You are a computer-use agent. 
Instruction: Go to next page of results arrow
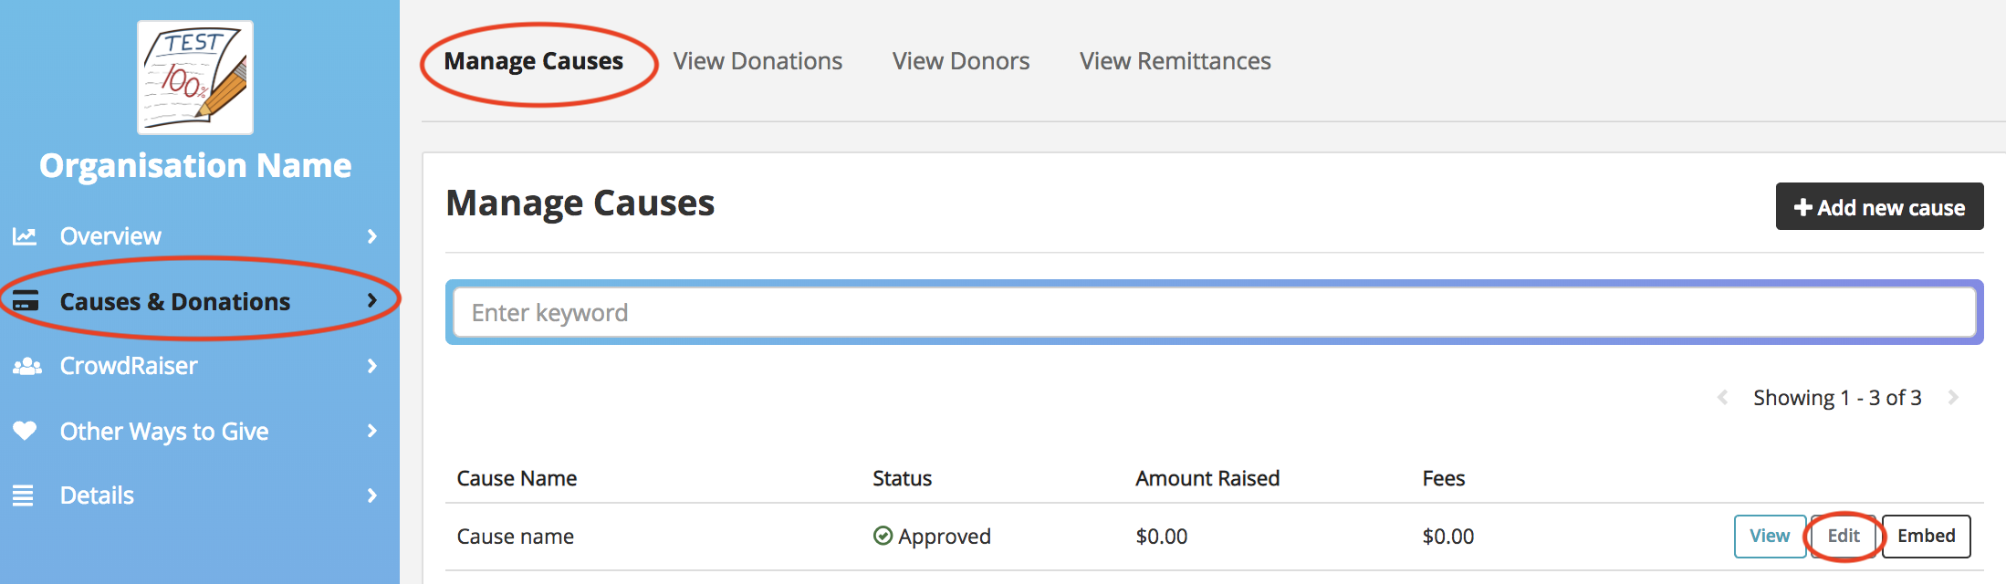tap(1953, 397)
